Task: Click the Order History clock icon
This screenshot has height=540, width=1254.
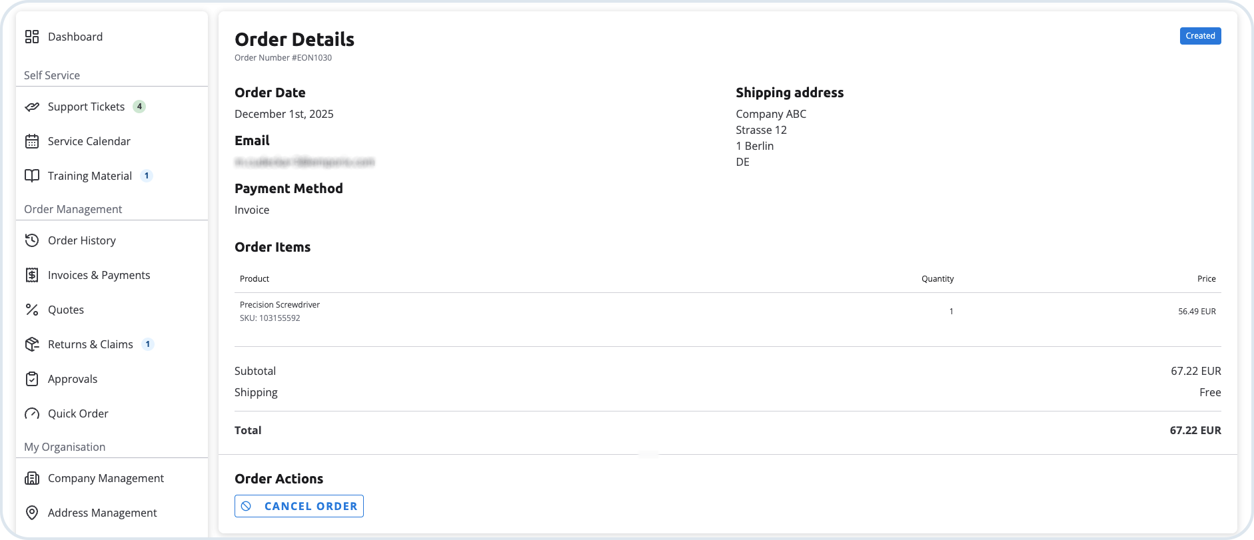Action: coord(32,240)
